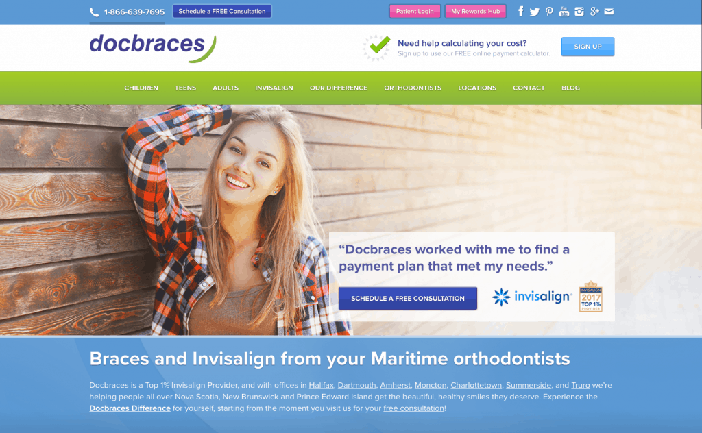
Task: Open the Twitter bird icon
Action: tap(534, 12)
